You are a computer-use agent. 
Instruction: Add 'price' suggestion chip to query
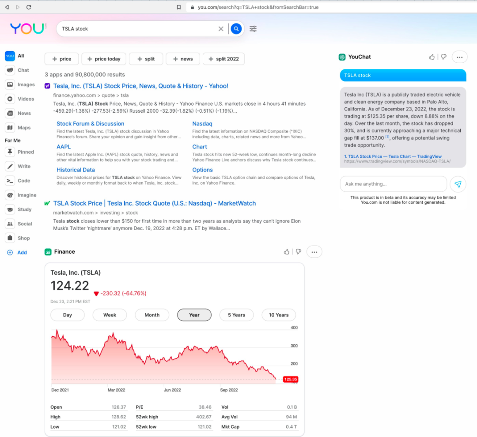[61, 59]
